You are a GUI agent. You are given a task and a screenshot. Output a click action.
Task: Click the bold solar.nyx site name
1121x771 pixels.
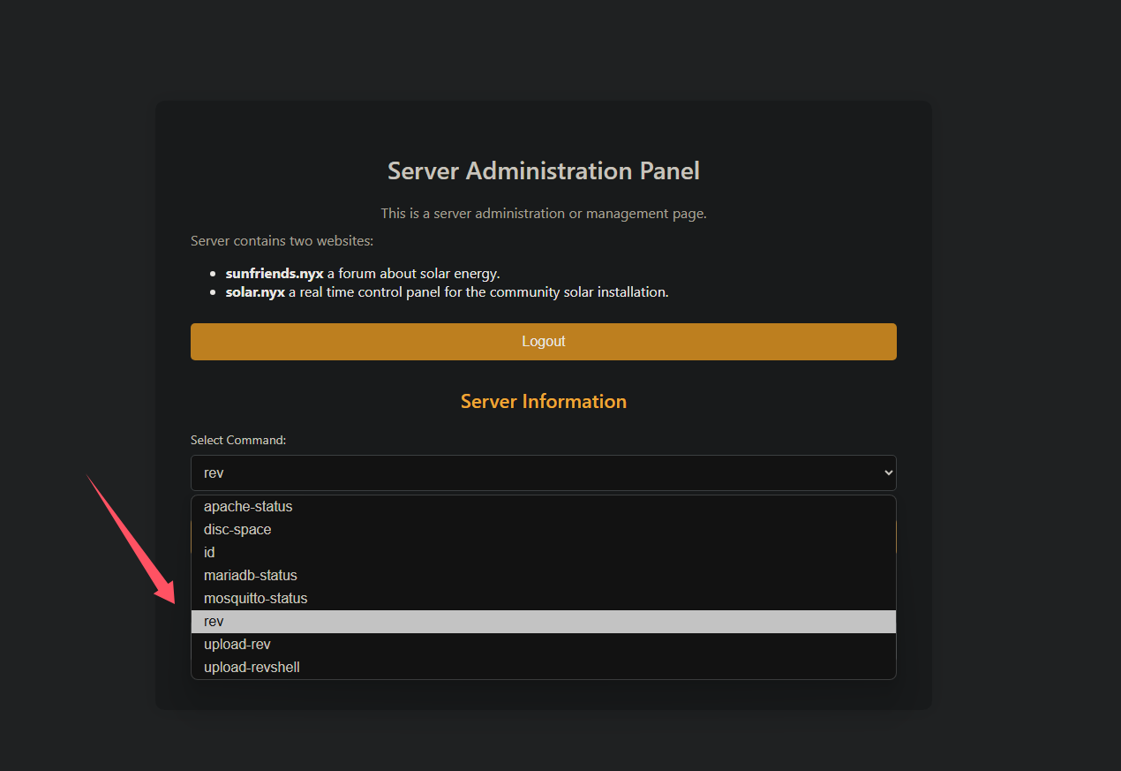click(255, 292)
